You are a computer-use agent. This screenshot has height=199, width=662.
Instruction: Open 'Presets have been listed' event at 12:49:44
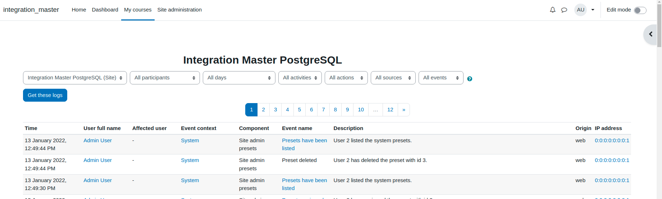pyautogui.click(x=304, y=144)
